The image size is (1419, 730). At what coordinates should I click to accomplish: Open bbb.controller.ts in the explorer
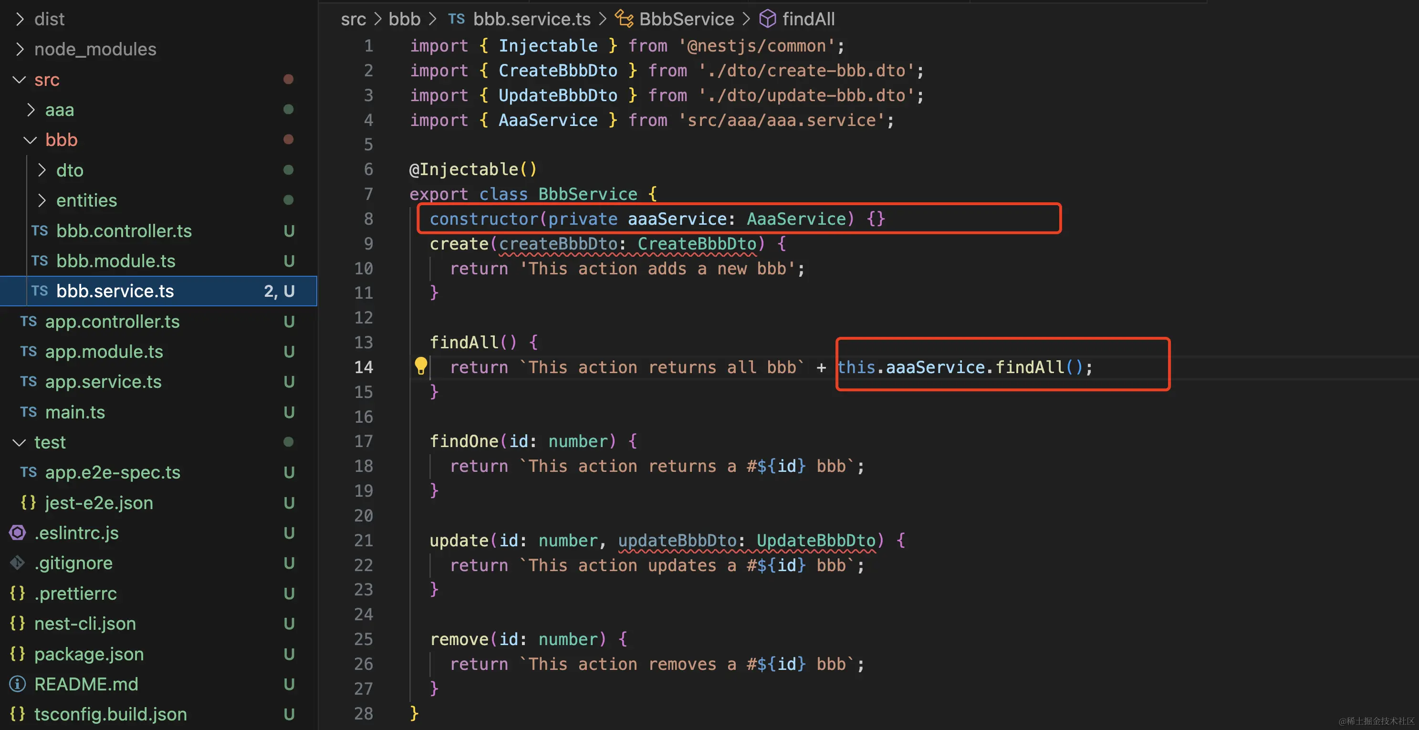pos(124,231)
